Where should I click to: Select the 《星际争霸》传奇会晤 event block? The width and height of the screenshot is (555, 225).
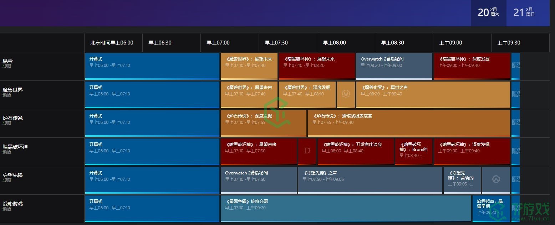tap(345, 208)
